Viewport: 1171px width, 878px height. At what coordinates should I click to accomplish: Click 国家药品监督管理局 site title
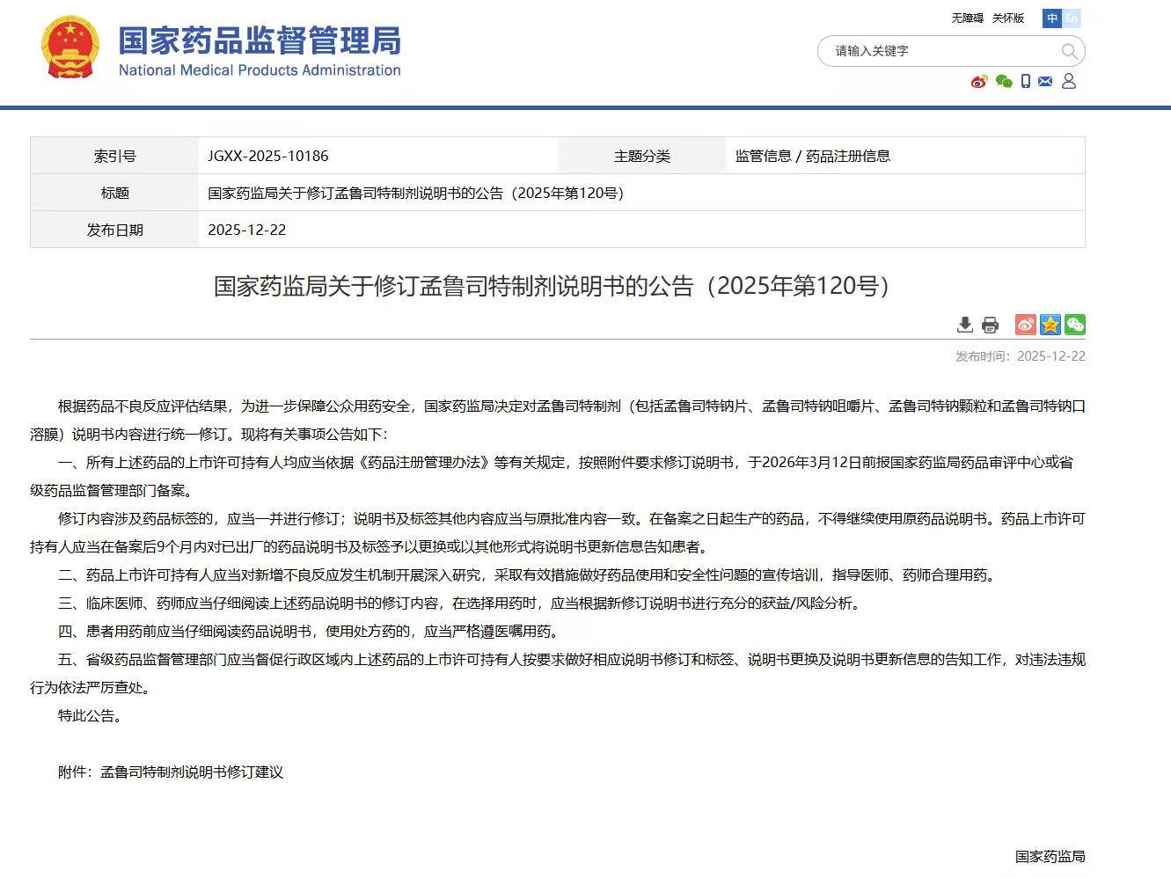[260, 40]
